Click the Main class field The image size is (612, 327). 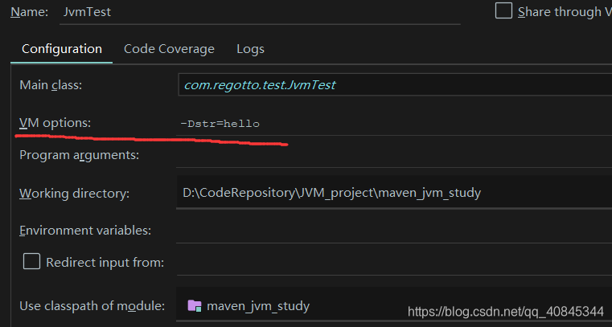pos(395,84)
